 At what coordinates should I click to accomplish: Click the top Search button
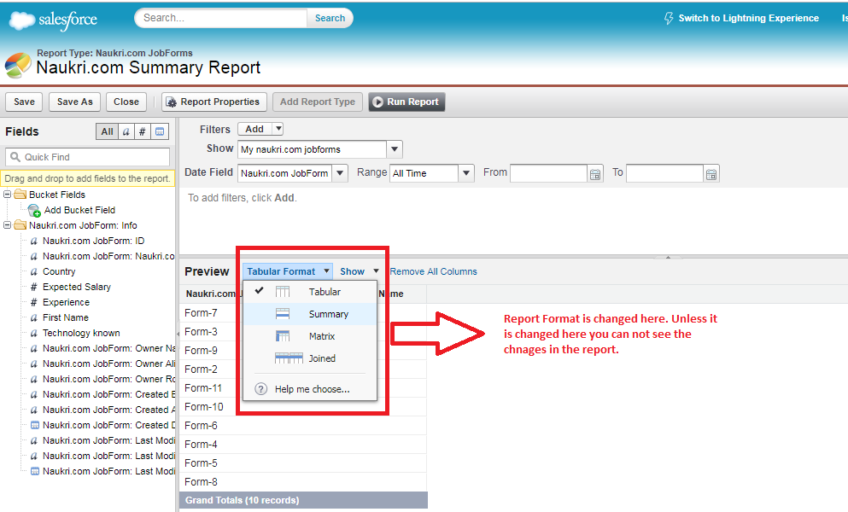[x=330, y=18]
